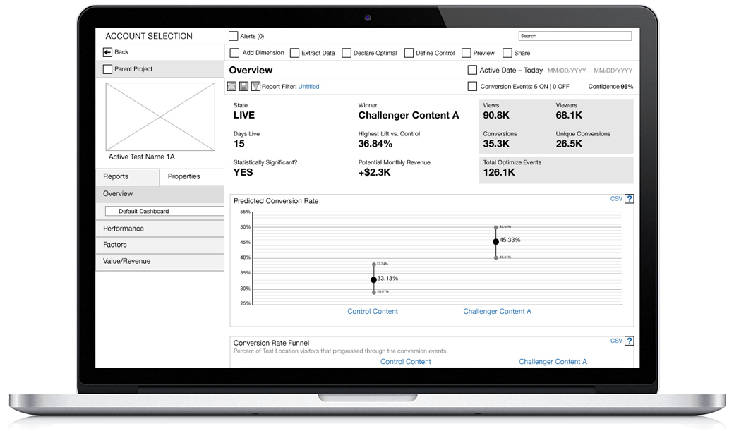Click the Challenger Content A 45.33% data point

(x=495, y=241)
